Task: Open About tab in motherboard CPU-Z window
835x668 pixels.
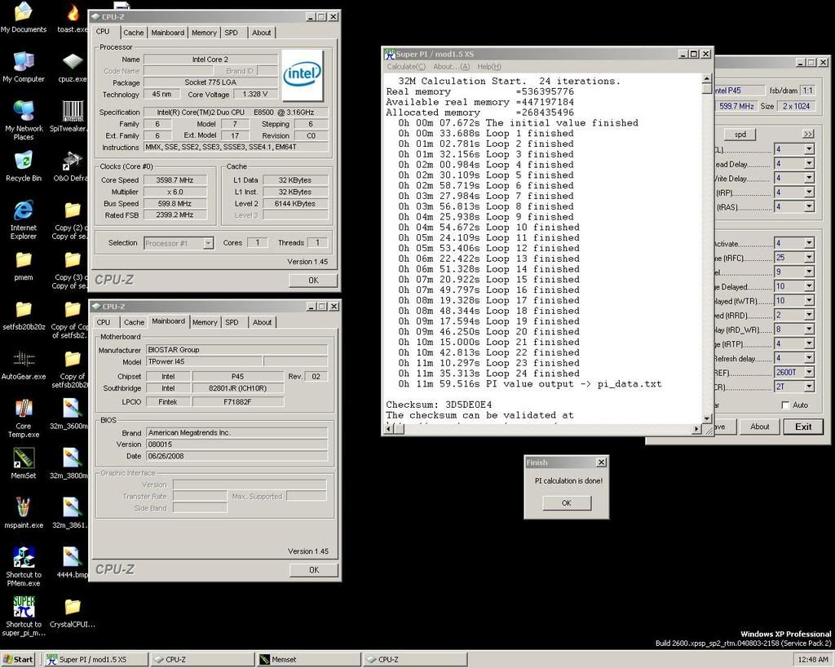Action: point(262,322)
